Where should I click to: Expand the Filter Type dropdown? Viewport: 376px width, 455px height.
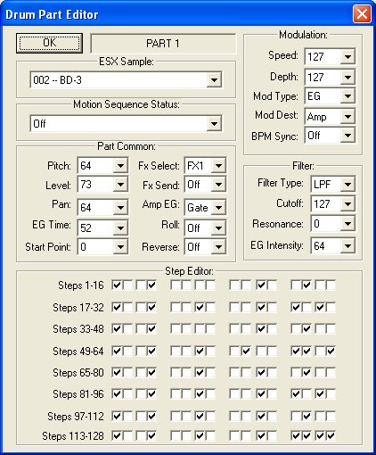coord(347,185)
